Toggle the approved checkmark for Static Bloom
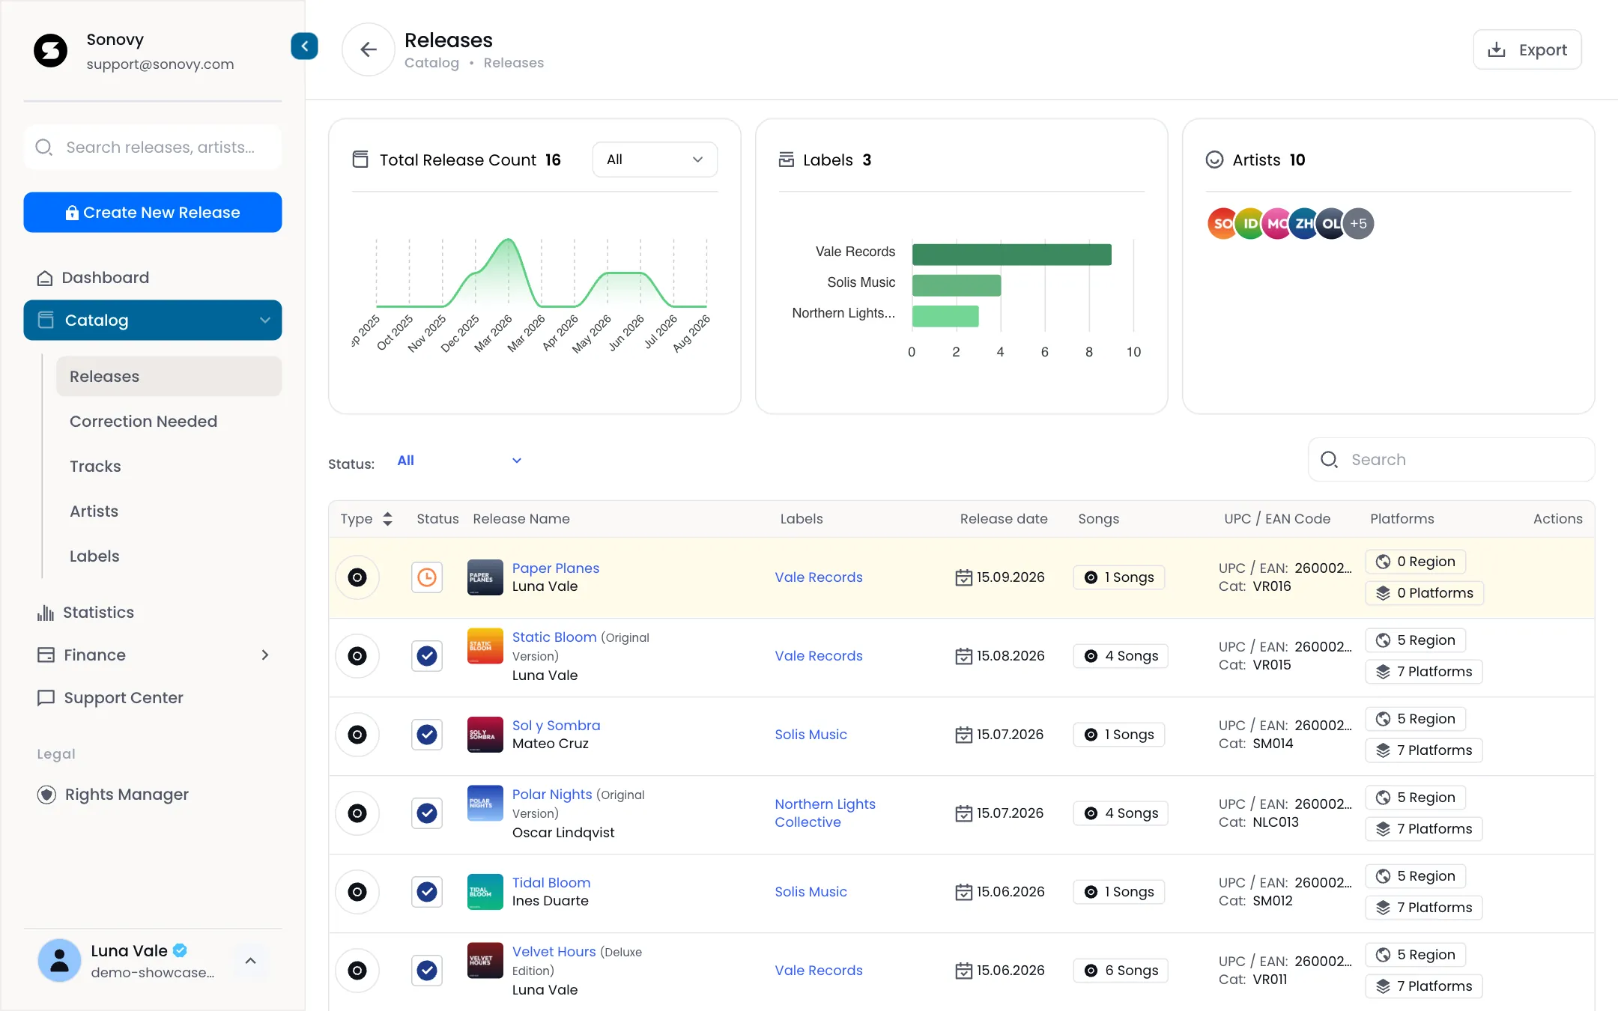 pos(427,656)
